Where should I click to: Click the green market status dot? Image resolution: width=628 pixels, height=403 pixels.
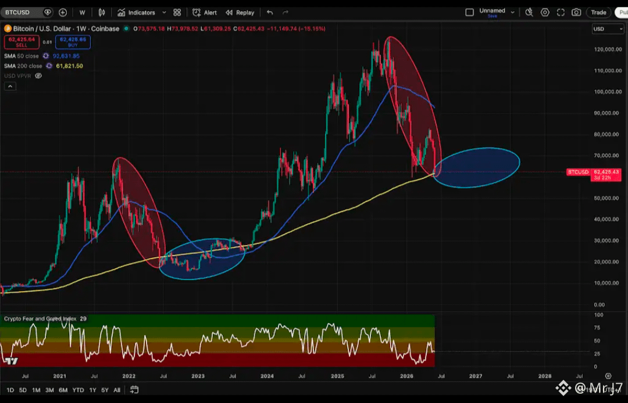(x=126, y=29)
